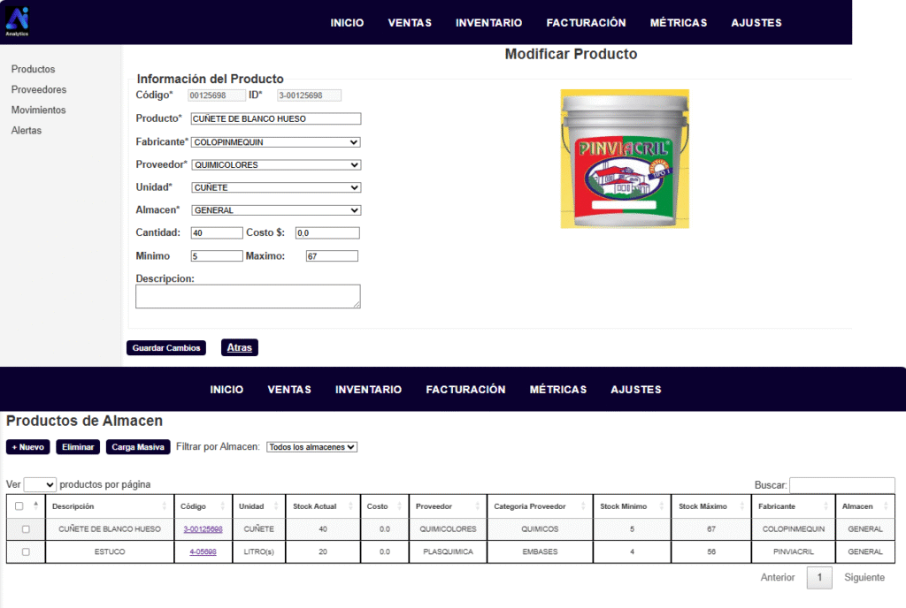Open the products per page selector

[x=40, y=484]
